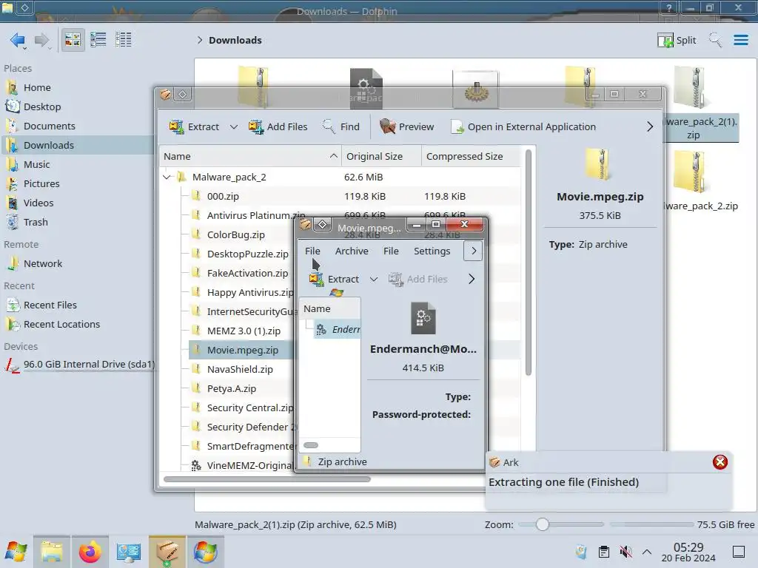Open File menu in Movie.mpeg window
The height and width of the screenshot is (568, 758).
point(312,251)
